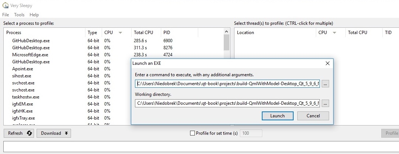Image resolution: width=399 pixels, height=154 pixels.
Task: Open the Tools menu
Action: coord(19,15)
